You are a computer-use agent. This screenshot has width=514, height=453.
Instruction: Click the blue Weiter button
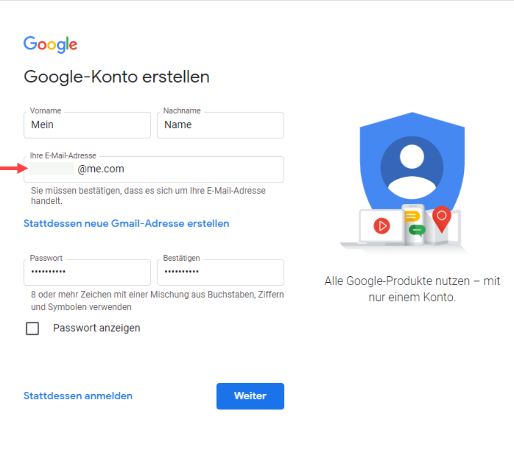(250, 396)
